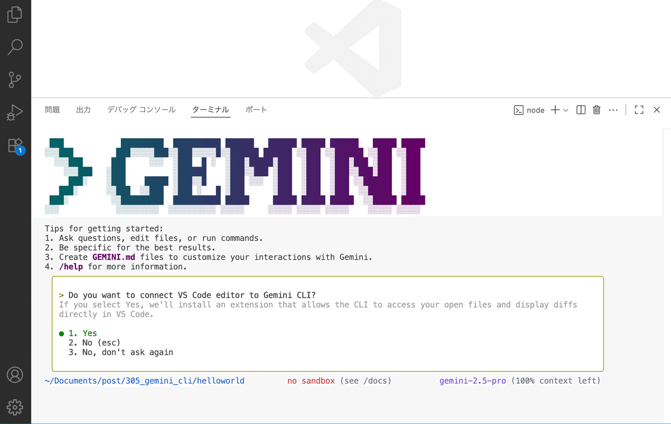Switch to the 出力 tab
Viewport: 671px width, 424px height.
pyautogui.click(x=83, y=110)
